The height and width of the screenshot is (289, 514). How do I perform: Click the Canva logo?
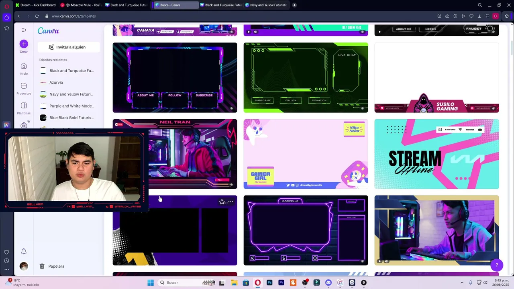[x=48, y=31]
